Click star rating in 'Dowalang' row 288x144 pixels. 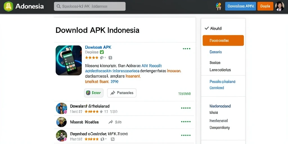point(93,111)
